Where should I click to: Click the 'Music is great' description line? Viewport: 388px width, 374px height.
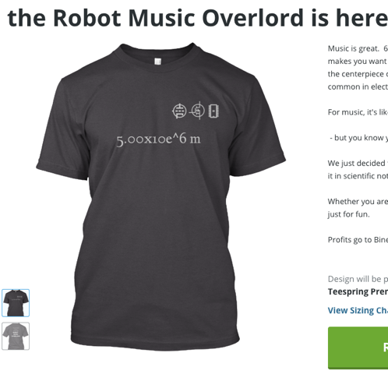pyautogui.click(x=358, y=48)
